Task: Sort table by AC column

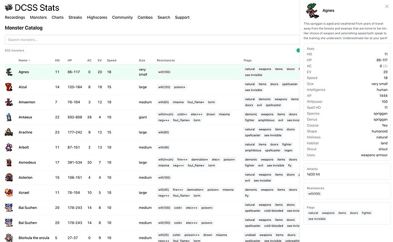Action: point(89,60)
